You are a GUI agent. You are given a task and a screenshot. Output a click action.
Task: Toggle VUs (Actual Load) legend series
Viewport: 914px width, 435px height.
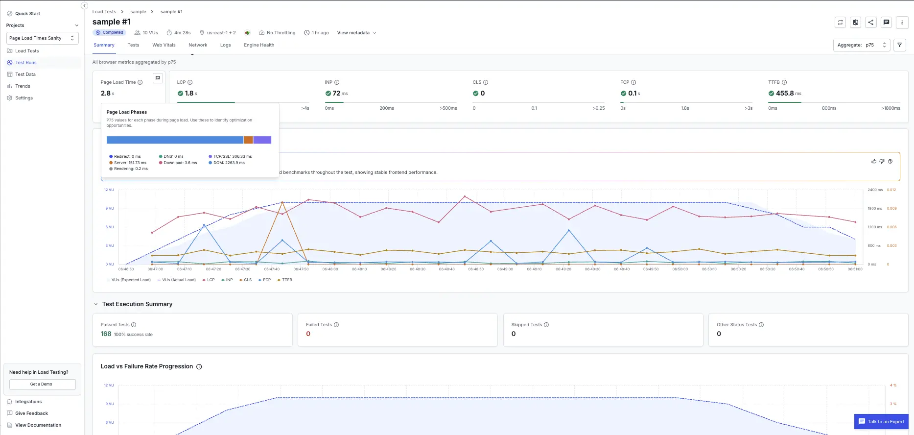coord(176,280)
